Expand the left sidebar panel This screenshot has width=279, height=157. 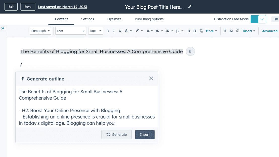pos(3,28)
